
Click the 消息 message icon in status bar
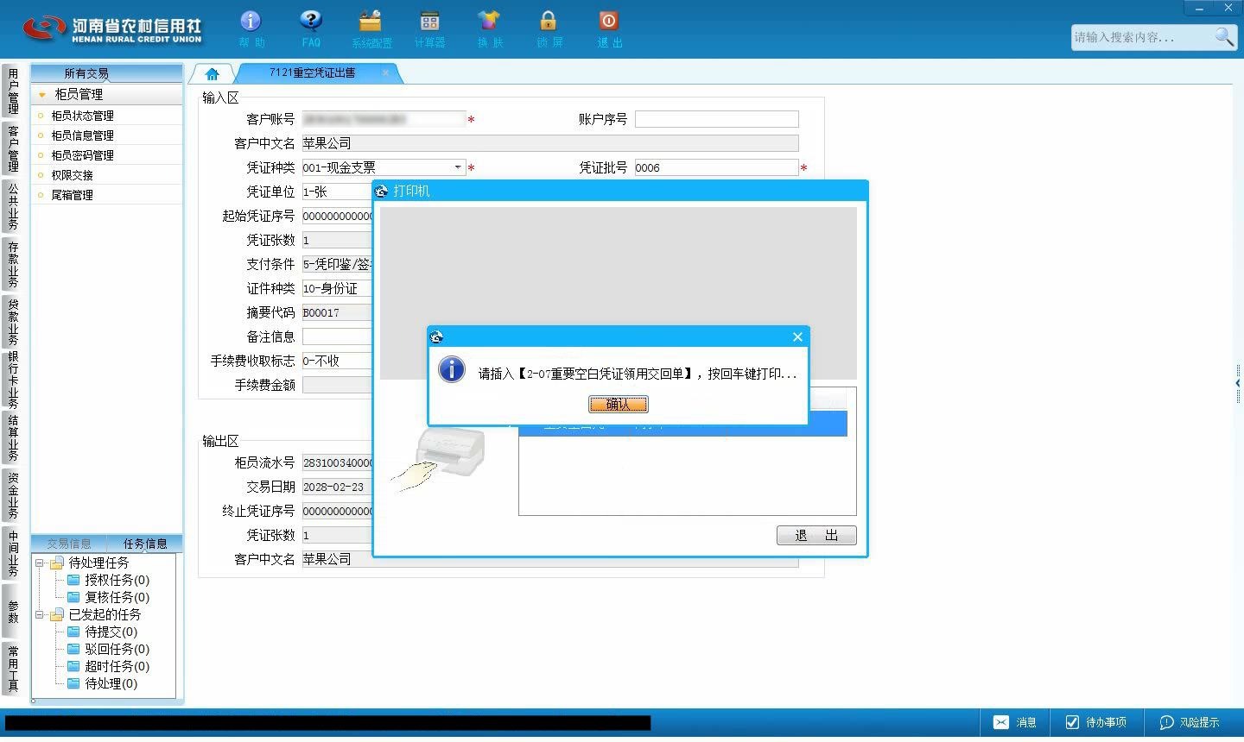click(1014, 722)
